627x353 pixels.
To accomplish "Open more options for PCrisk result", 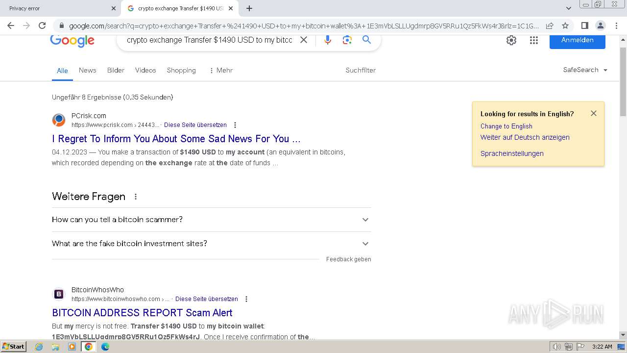I will coord(235,125).
